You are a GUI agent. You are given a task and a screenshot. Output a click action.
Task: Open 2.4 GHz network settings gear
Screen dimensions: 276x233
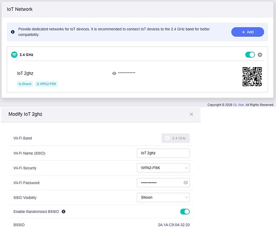tap(260, 55)
